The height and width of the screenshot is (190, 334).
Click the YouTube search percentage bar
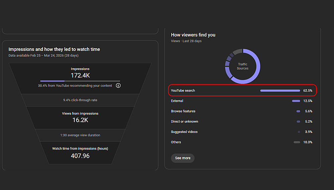[280, 91]
